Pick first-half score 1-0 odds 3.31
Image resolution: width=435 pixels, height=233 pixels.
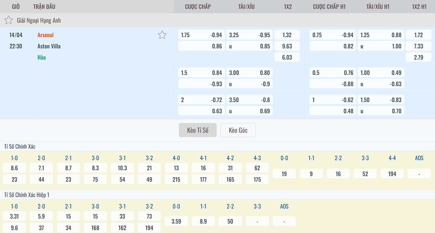[x=14, y=216]
